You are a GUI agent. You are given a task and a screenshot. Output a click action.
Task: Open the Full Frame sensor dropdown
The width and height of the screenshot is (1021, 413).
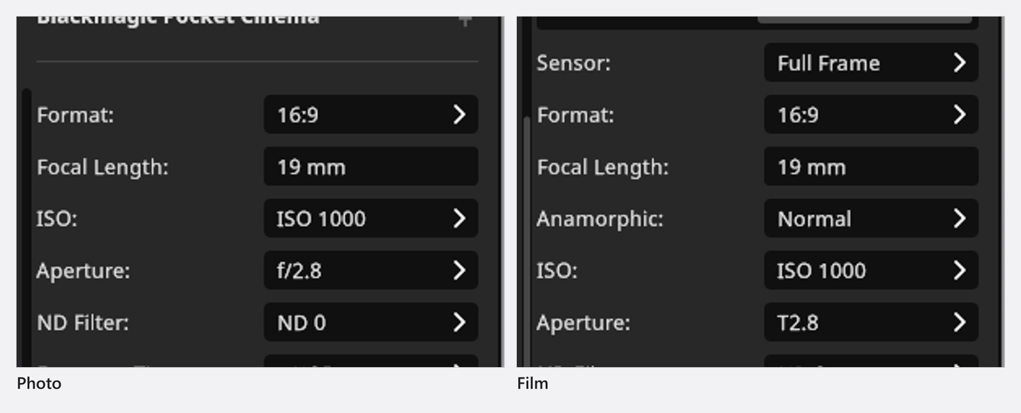pos(871,63)
